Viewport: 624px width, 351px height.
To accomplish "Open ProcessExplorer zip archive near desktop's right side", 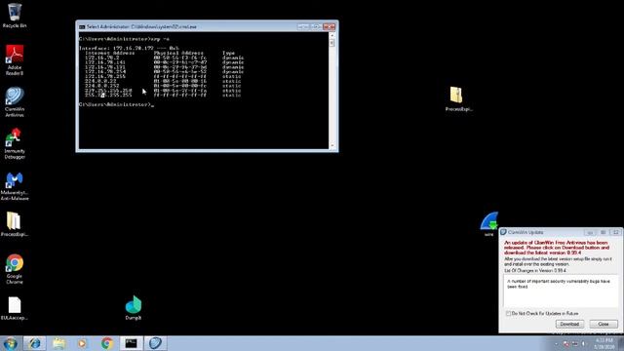I will [458, 99].
